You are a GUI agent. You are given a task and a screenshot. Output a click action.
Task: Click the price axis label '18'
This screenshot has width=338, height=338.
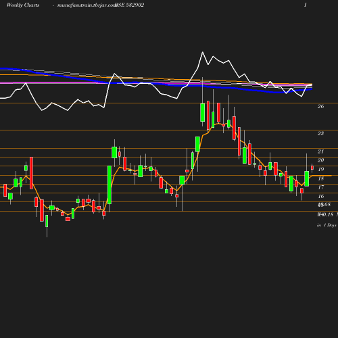coord(320,178)
